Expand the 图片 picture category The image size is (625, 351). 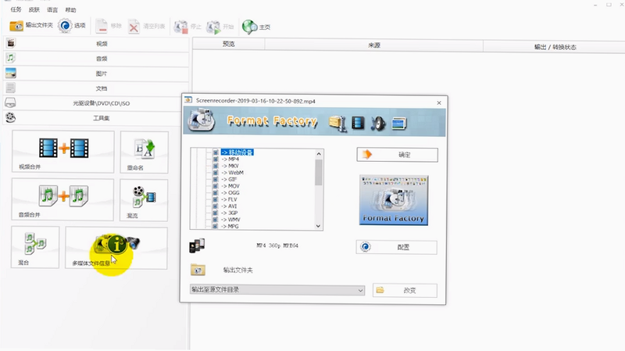point(96,73)
